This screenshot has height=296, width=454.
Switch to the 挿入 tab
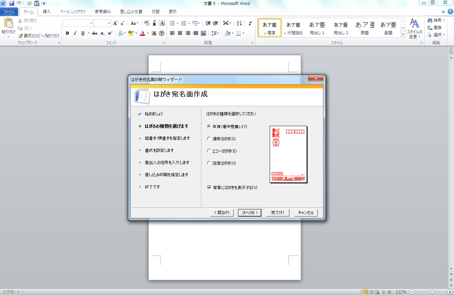47,12
